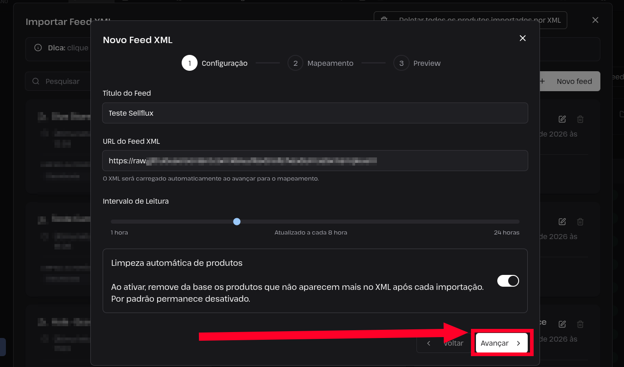Close the Novo Feed XML dialog
This screenshot has width=624, height=367.
523,38
